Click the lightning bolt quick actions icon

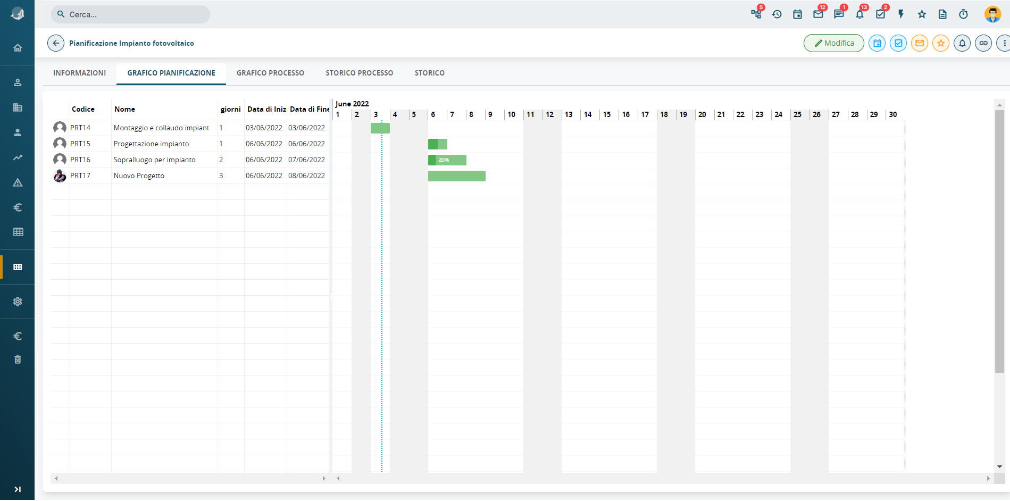point(901,14)
